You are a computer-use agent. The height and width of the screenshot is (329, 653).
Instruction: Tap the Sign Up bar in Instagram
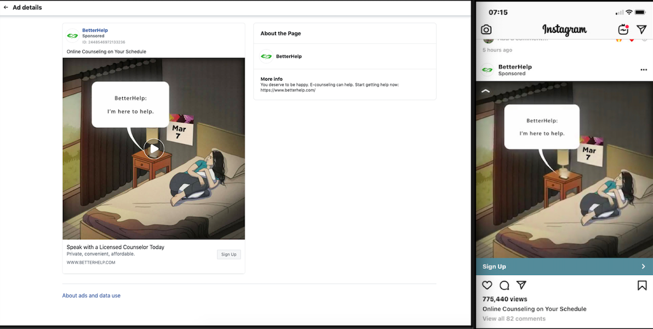click(x=564, y=267)
